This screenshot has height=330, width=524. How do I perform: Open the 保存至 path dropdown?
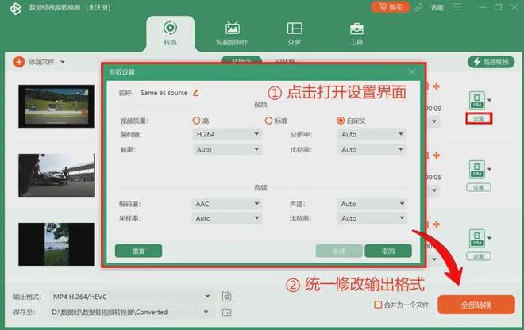coord(206,312)
